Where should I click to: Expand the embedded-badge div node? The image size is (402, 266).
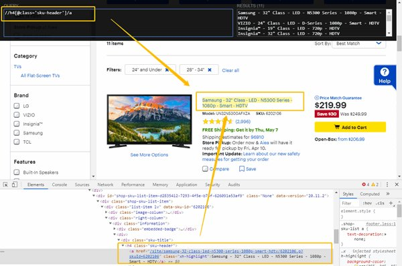click(x=115, y=229)
